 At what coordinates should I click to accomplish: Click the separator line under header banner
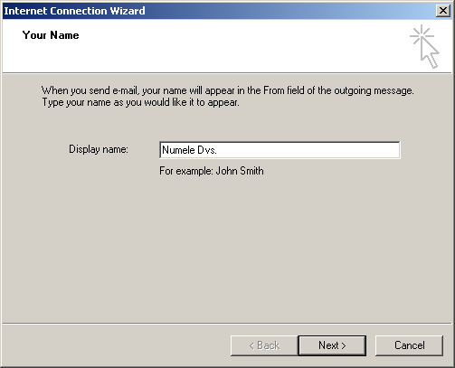point(227,72)
